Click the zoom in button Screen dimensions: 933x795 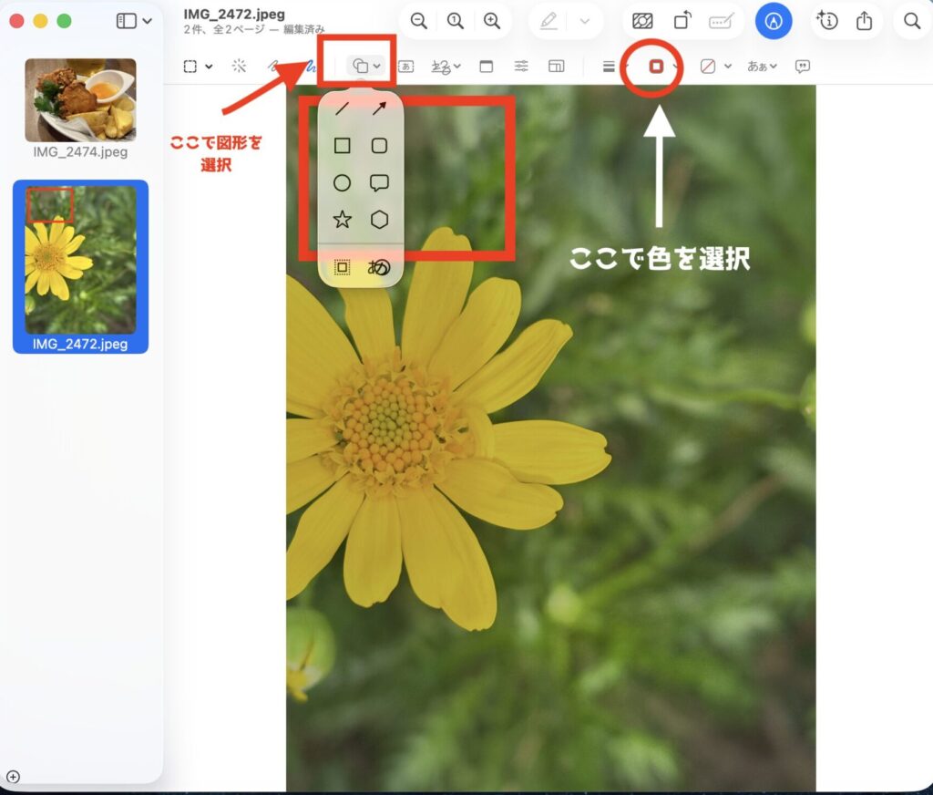(492, 21)
